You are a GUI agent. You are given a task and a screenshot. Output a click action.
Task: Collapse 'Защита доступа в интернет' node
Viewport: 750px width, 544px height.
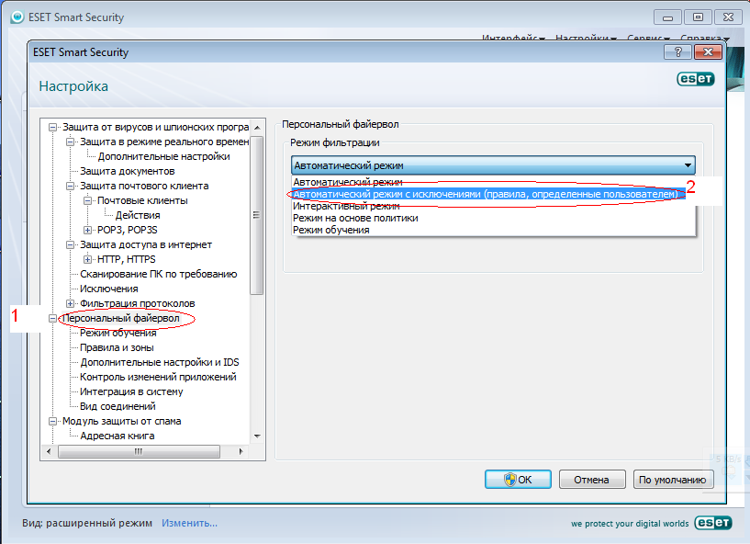pyautogui.click(x=70, y=244)
